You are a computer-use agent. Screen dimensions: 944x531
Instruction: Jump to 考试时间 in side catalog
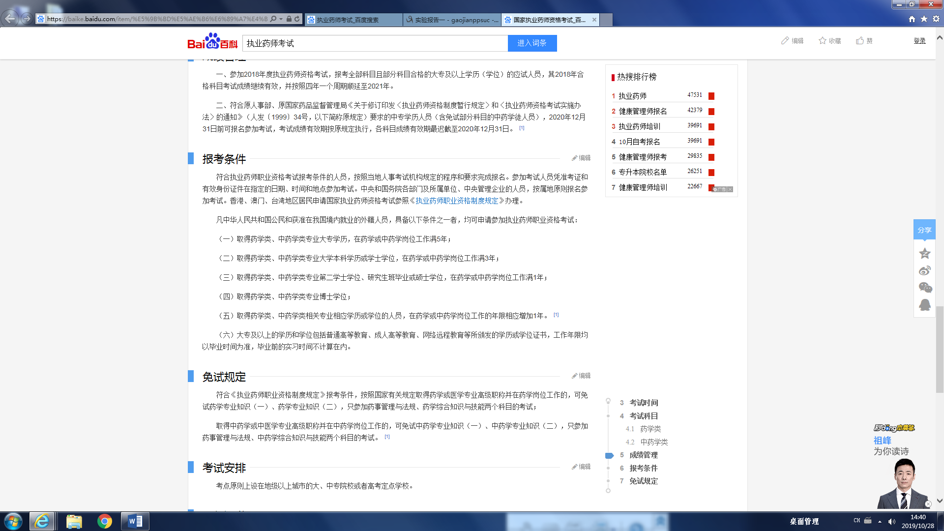click(644, 403)
